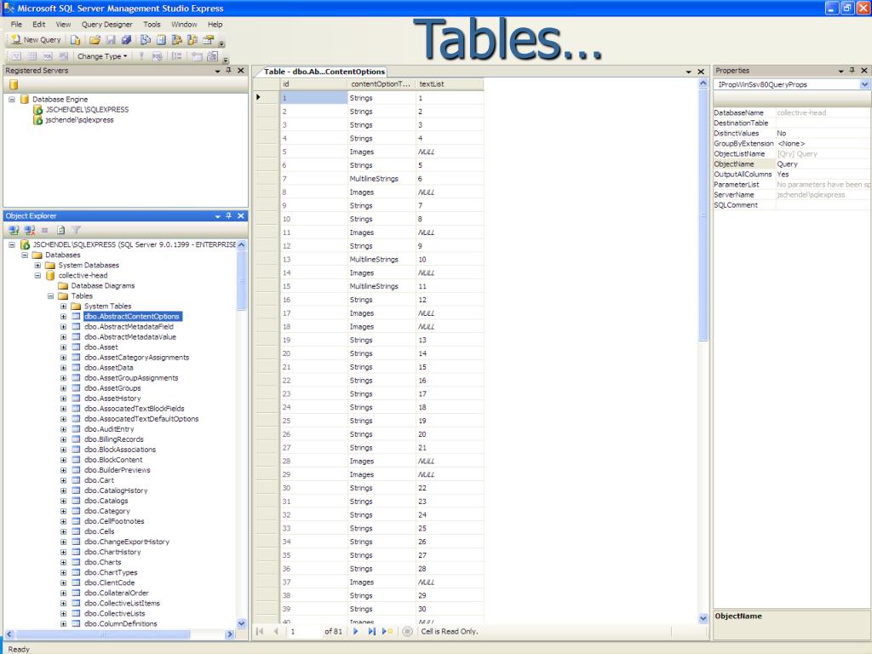Click the Database Engine Query icon
The height and width of the screenshot is (654, 872).
click(76, 40)
